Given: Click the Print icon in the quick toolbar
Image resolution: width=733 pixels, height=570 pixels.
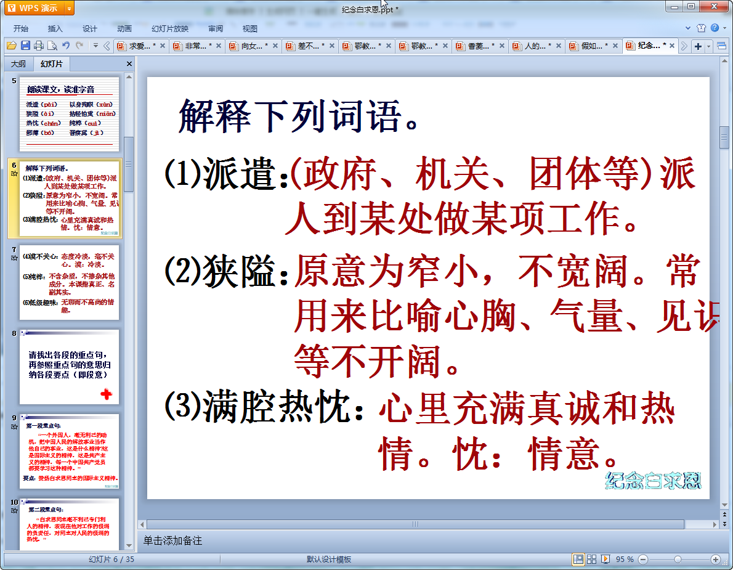Looking at the screenshot, I should 39,46.
